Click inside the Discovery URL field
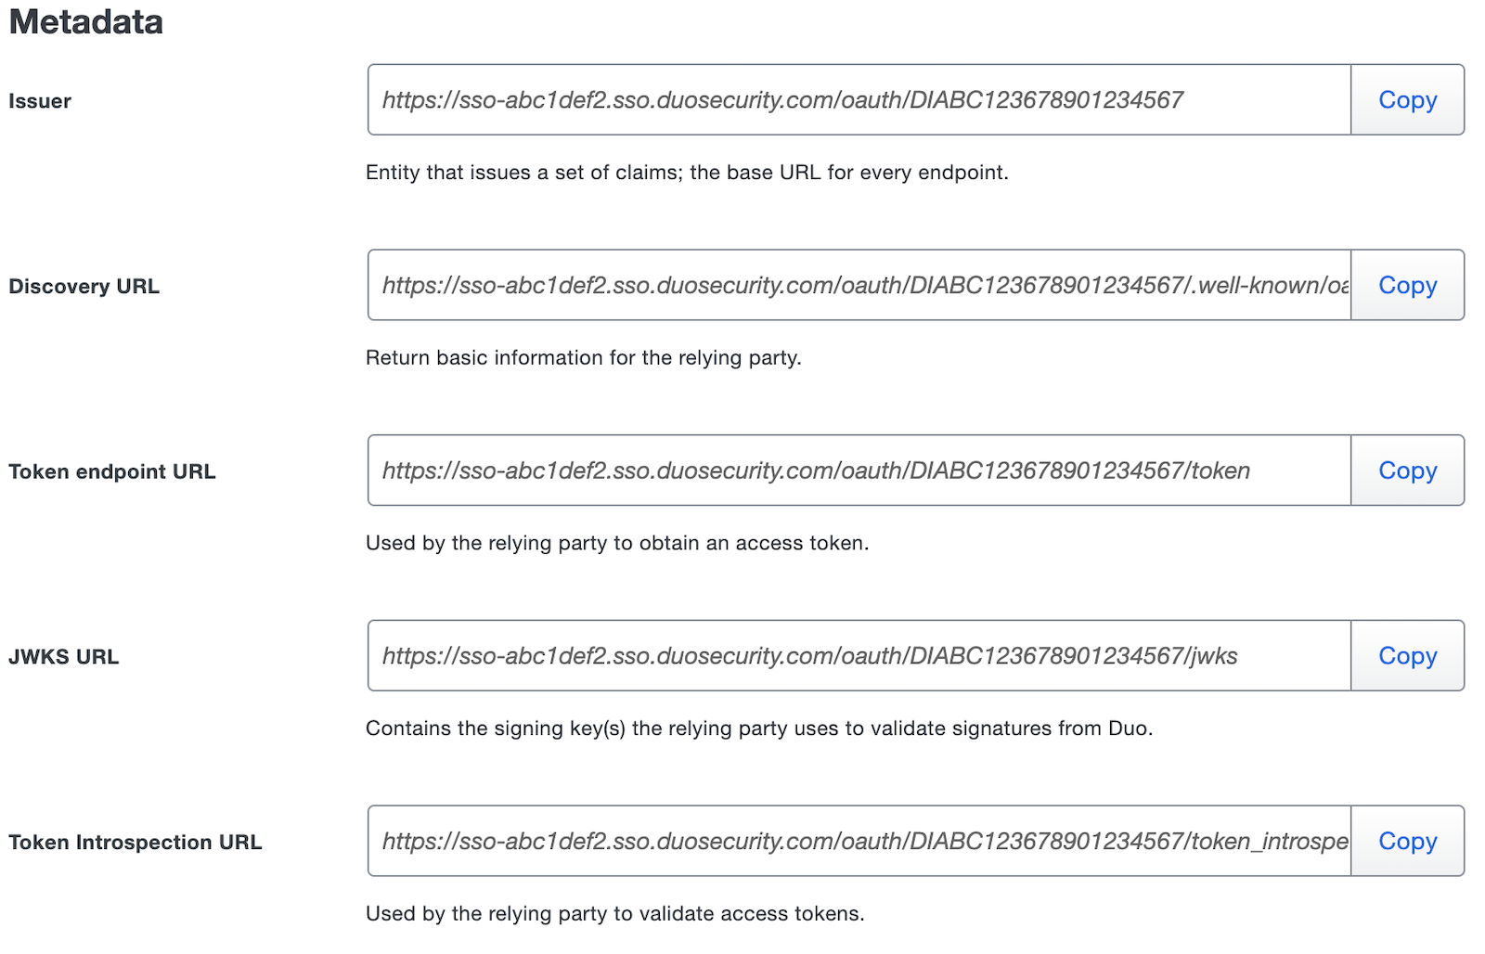The width and height of the screenshot is (1485, 954). (854, 285)
